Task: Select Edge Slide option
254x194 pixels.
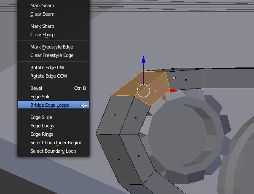Action: click(53, 117)
